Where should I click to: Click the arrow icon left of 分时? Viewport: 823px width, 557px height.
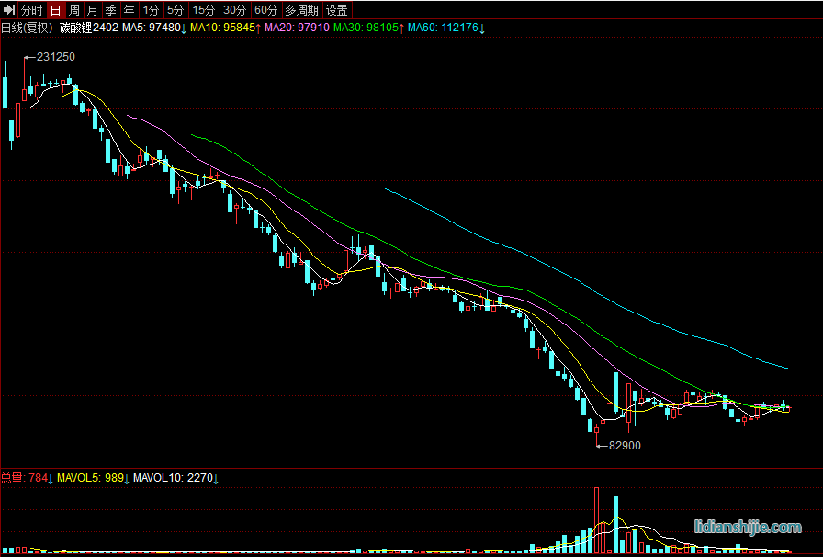click(9, 10)
